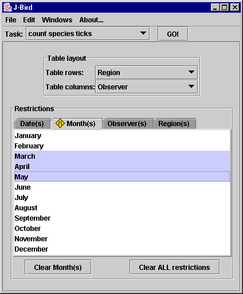Click the Clear Month(s) button
This screenshot has height=294, width=243.
point(58,267)
